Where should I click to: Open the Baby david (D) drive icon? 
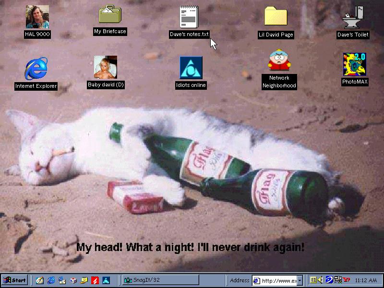tap(106, 67)
